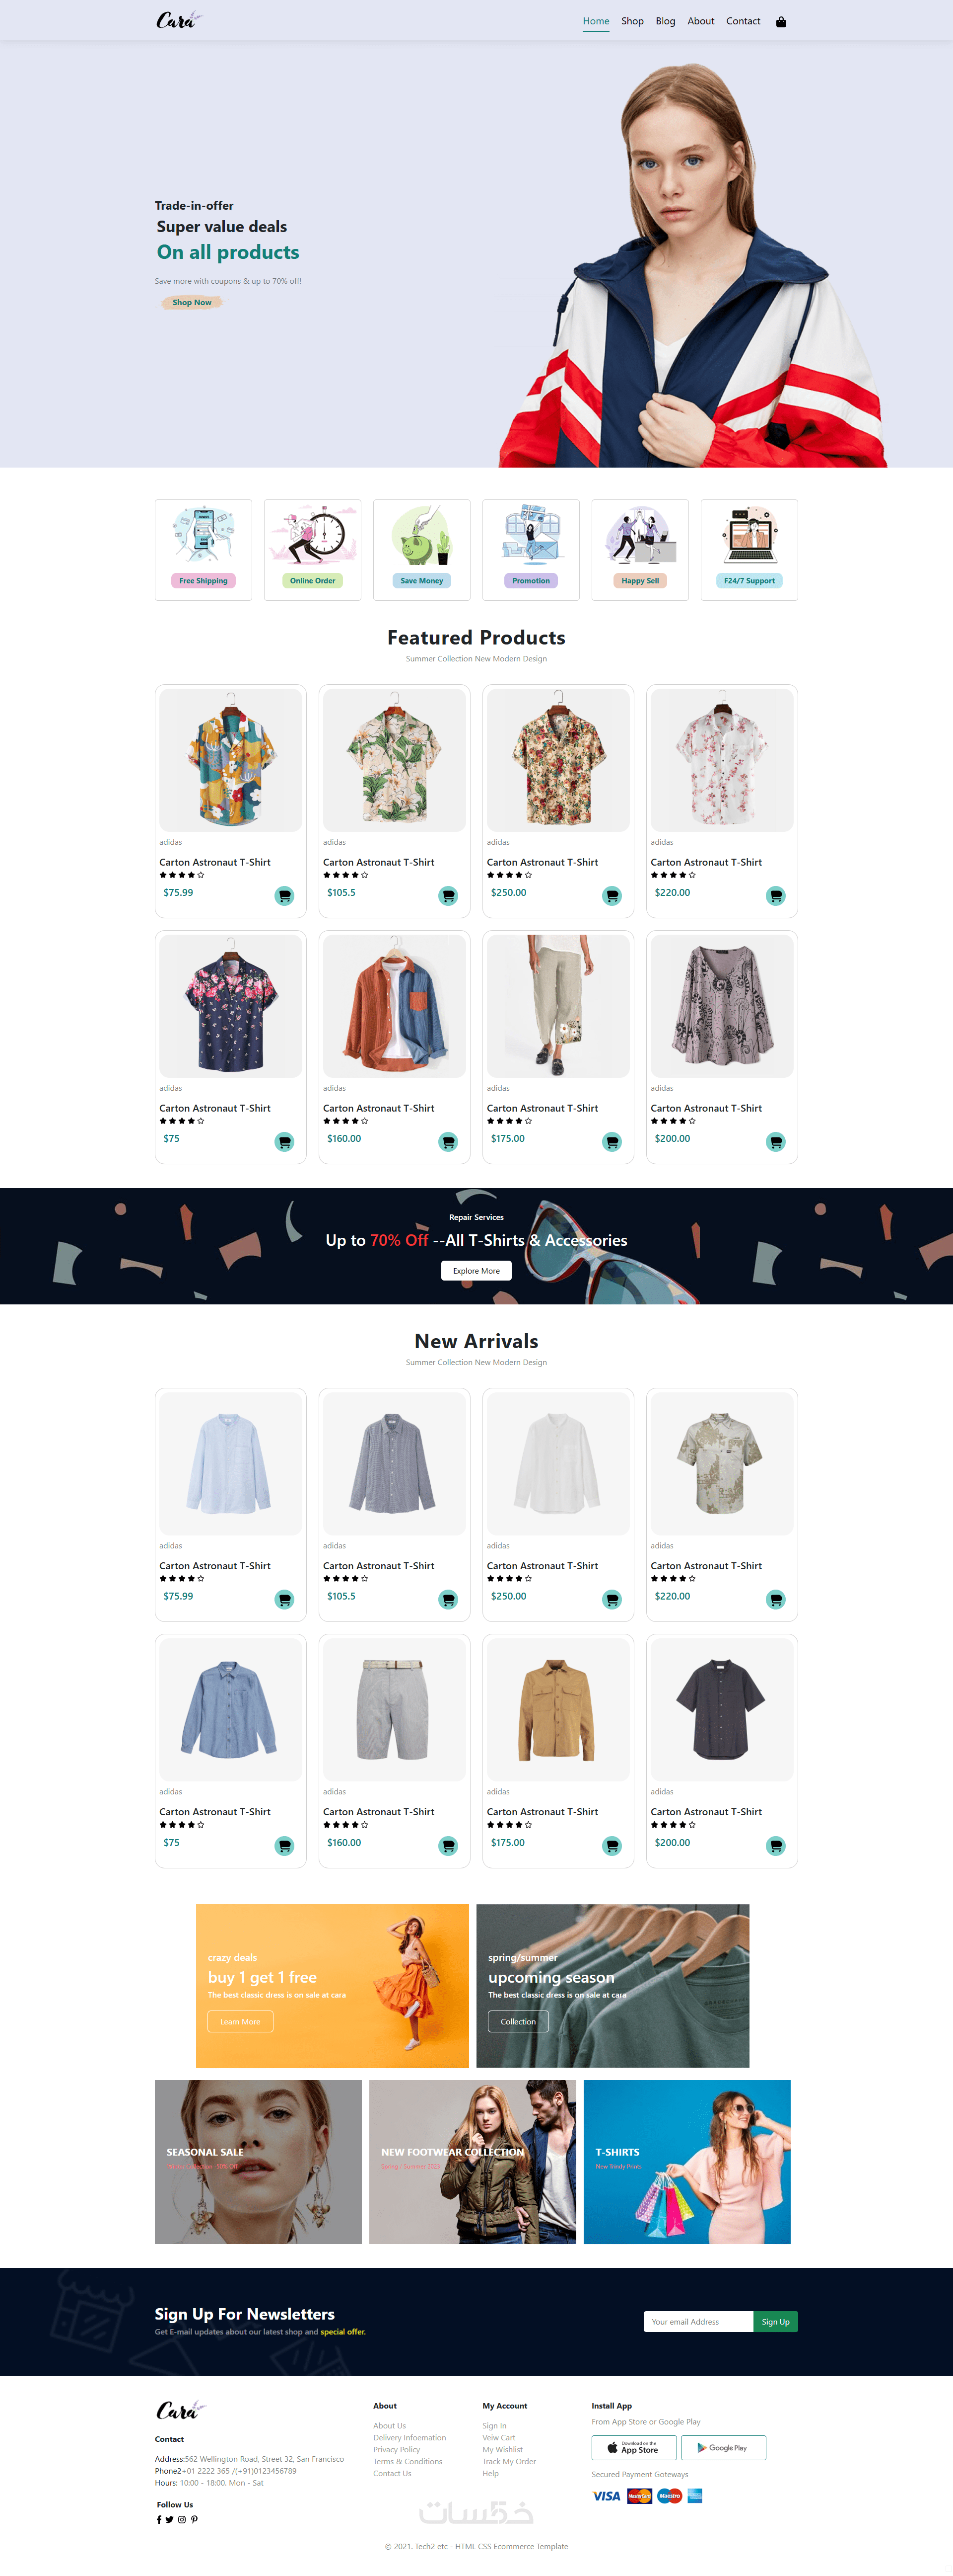This screenshot has height=2576, width=953.
Task: Click the Shop Now hero button
Action: click(x=192, y=302)
